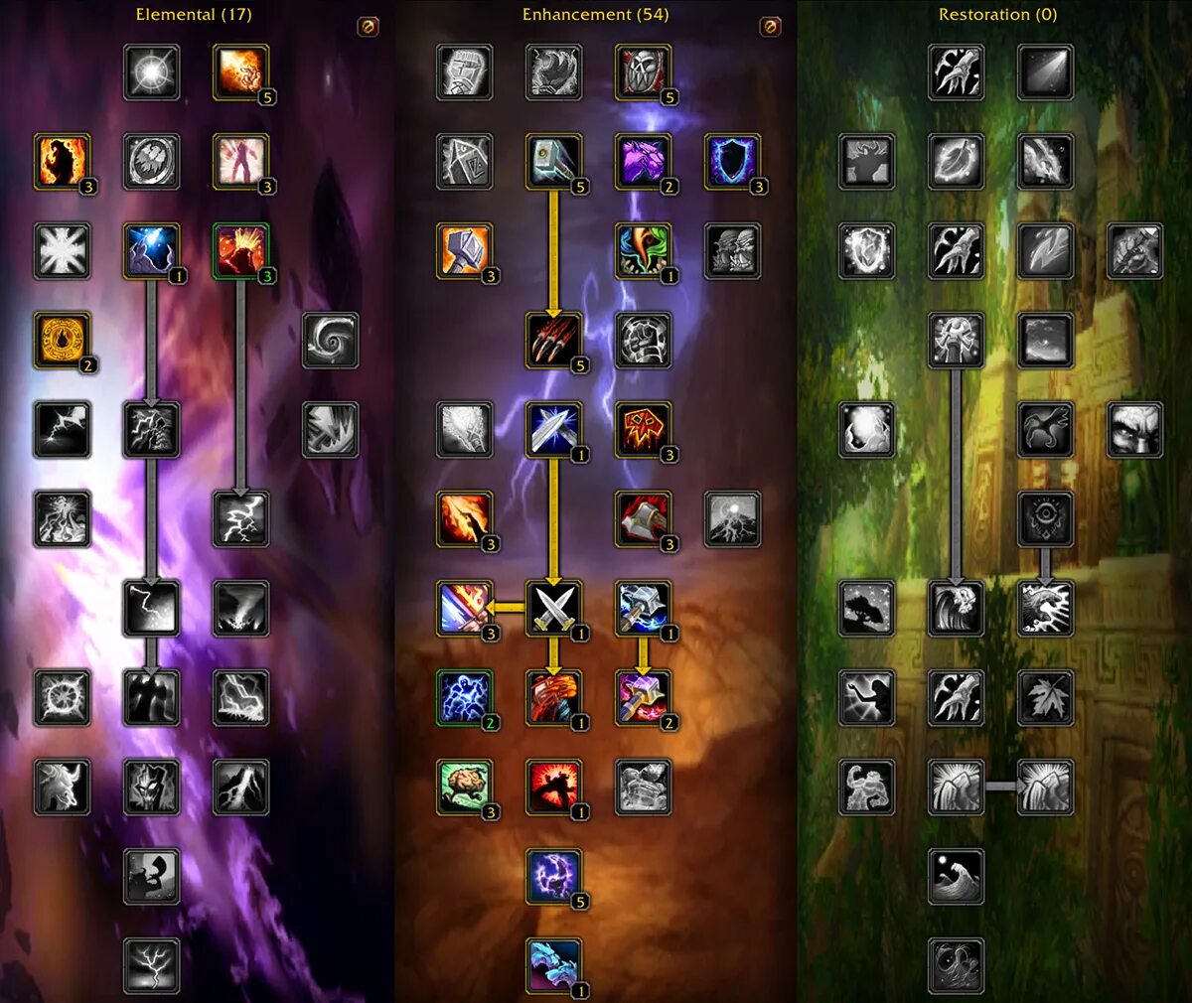Click Healing Grace leaf talent in Restoration
This screenshot has height=1003, width=1192.
957,162
